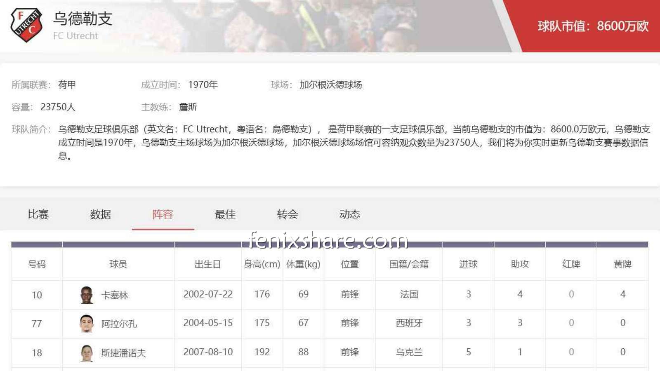Click 卡塞林's yellow card count 4
The image size is (660, 371).
point(623,294)
